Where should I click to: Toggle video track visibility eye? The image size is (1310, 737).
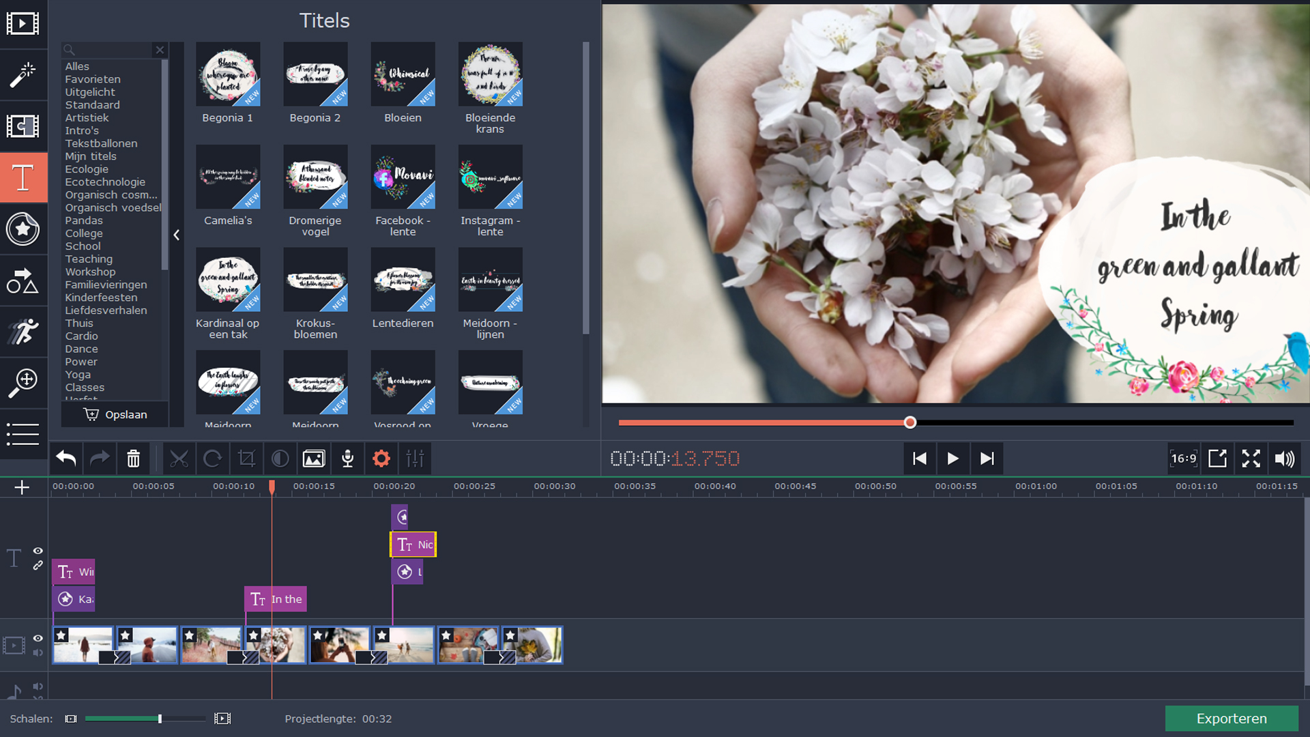(x=38, y=638)
